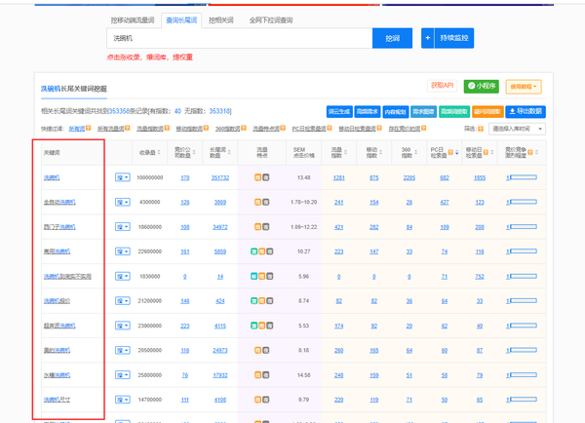Click competition bar in 100000000 row
This screenshot has width=585, height=423.
(522, 177)
